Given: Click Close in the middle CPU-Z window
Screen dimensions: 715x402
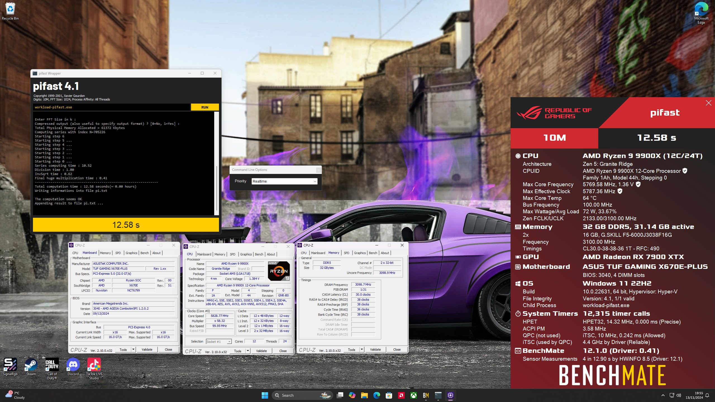Looking at the screenshot, I should tap(283, 351).
